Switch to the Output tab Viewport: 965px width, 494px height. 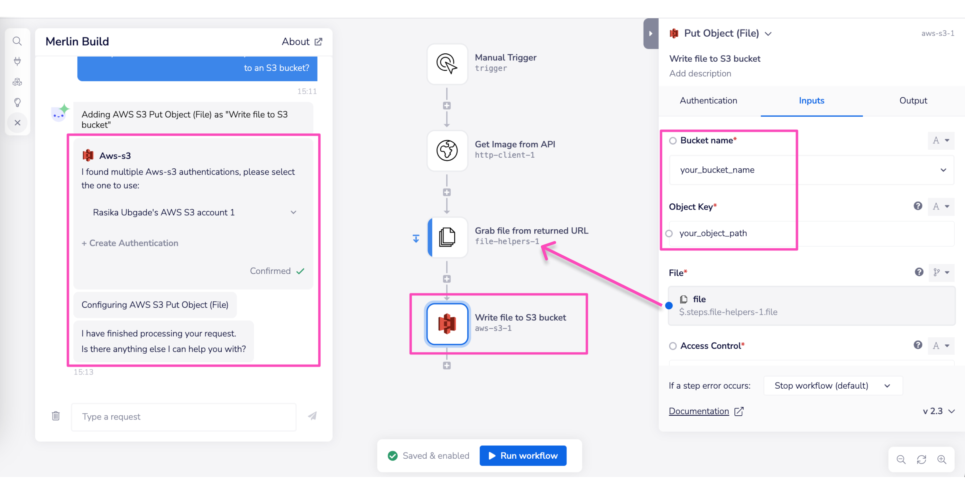click(913, 101)
